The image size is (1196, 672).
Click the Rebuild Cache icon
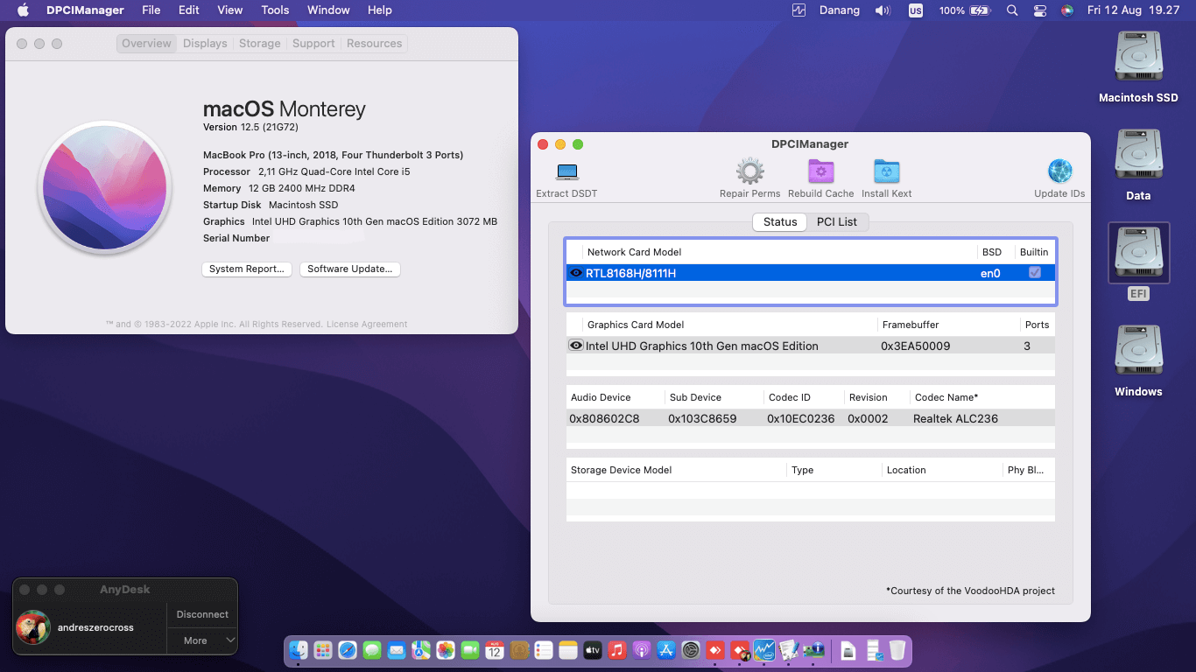[x=820, y=172]
